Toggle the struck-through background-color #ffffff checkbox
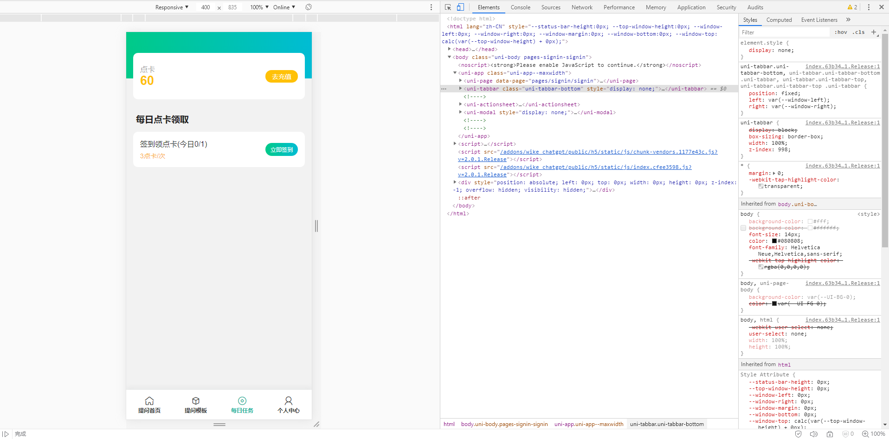The height and width of the screenshot is (439, 889). pyautogui.click(x=743, y=228)
